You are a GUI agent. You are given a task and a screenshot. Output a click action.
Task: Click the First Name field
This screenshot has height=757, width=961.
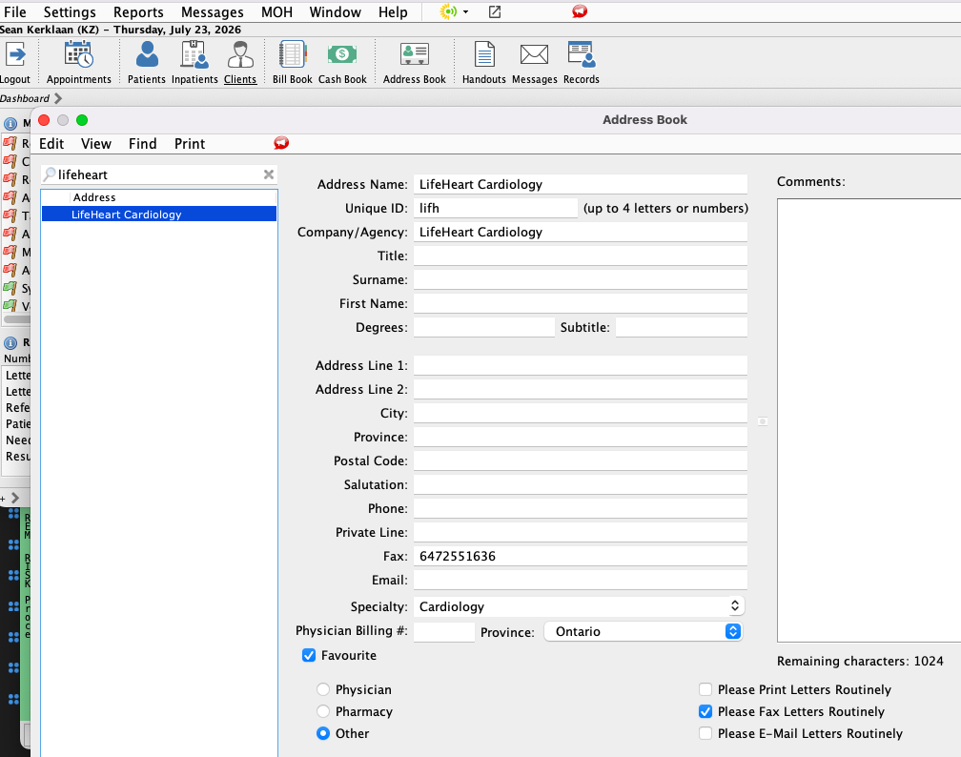[x=581, y=303]
